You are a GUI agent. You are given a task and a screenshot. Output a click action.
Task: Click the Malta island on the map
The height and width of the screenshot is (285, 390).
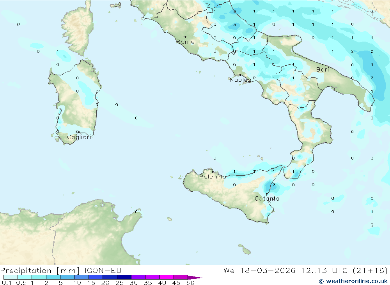click(x=246, y=251)
